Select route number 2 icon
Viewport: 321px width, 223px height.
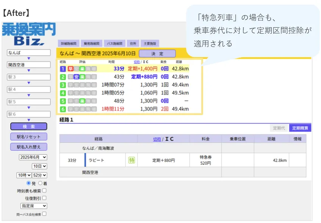[x=63, y=77]
